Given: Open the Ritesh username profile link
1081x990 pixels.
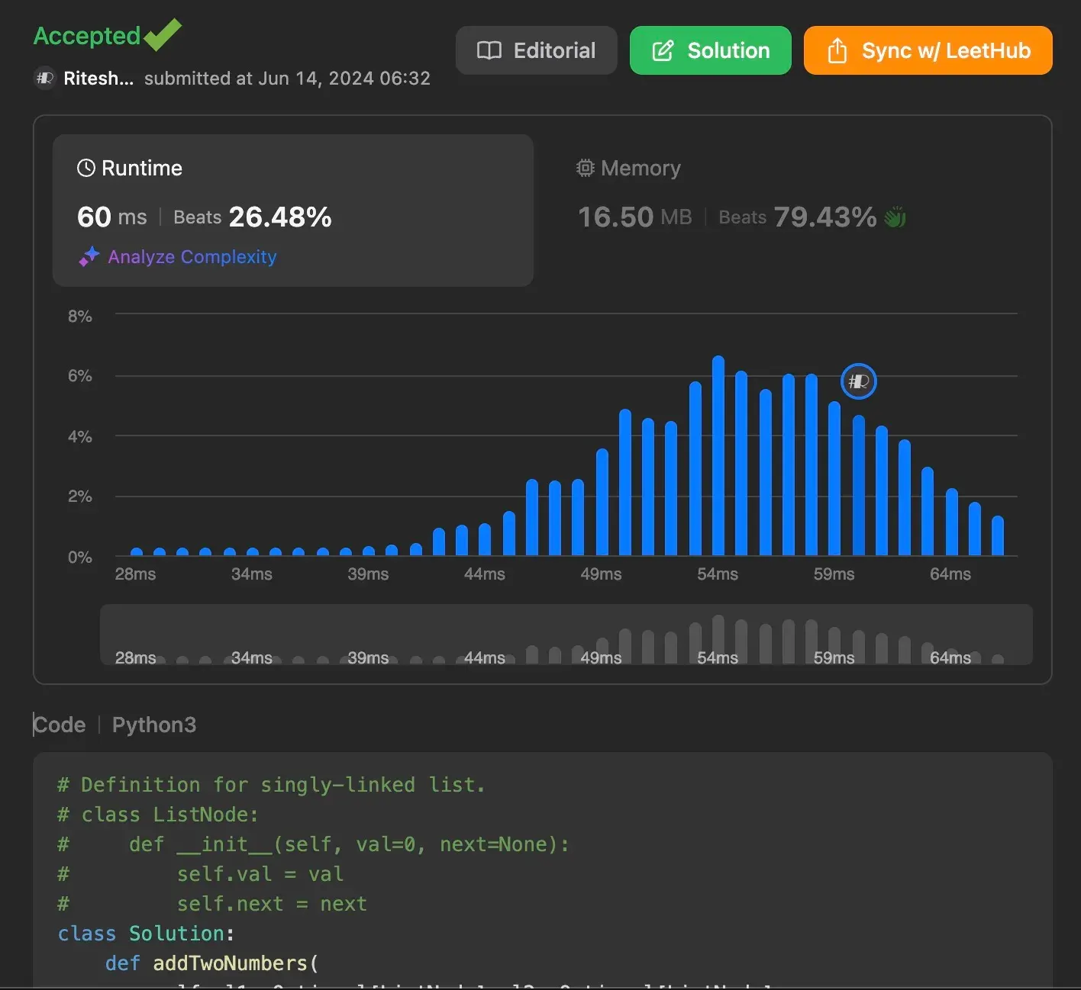Looking at the screenshot, I should point(98,79).
